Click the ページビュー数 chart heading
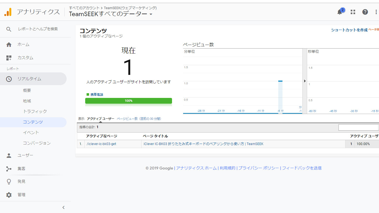Viewport: 379px width, 213px height. tap(198, 45)
